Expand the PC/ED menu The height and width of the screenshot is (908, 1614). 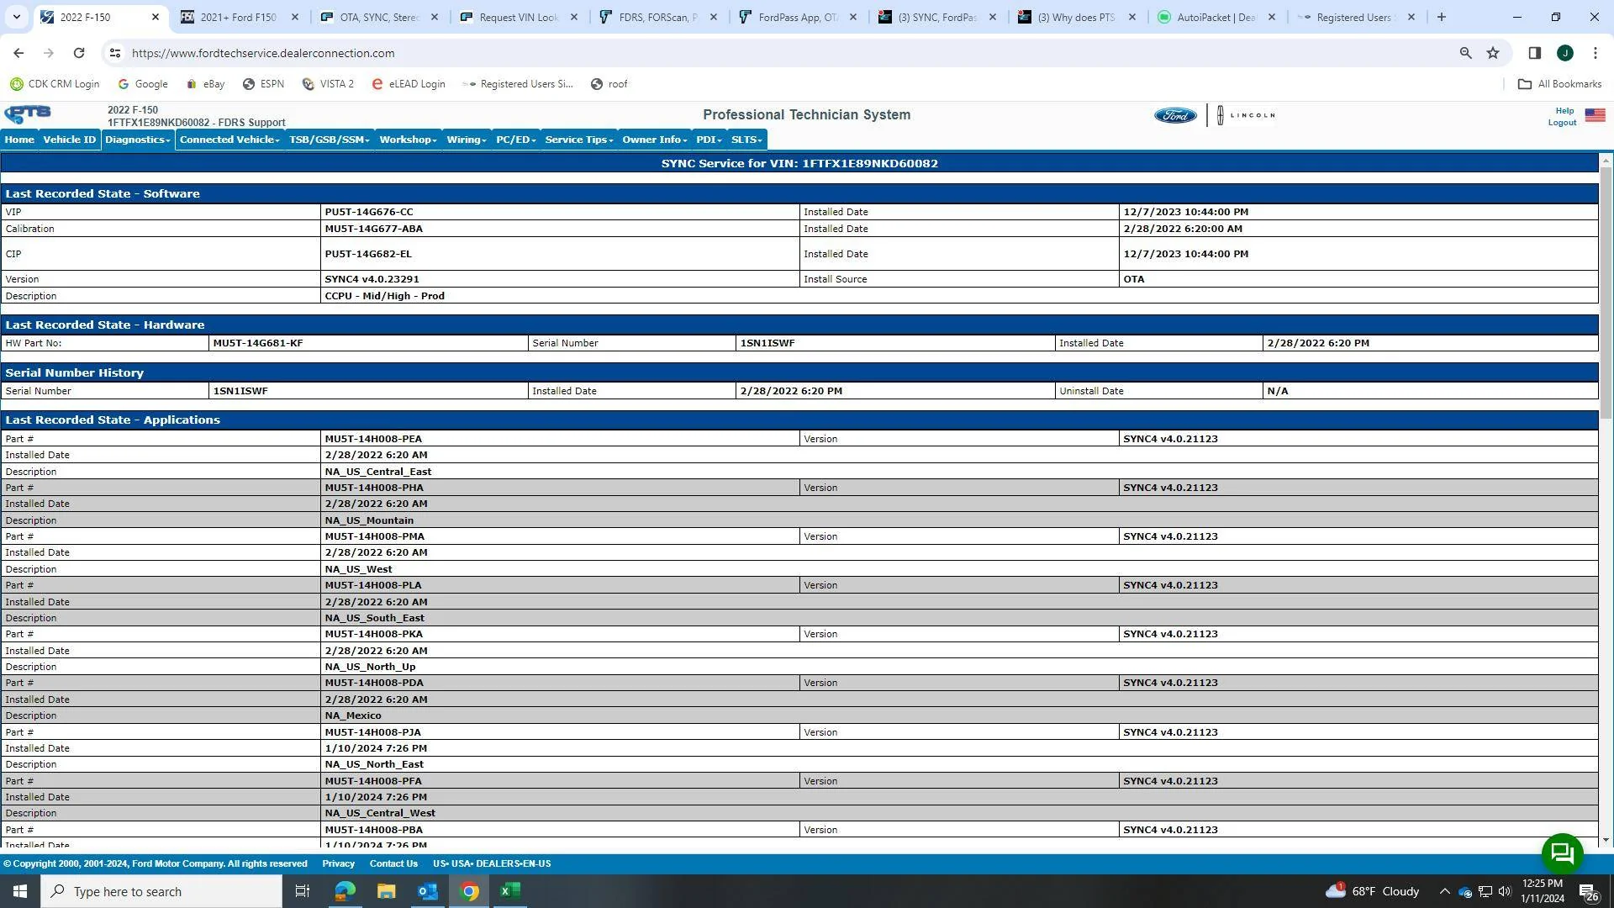pos(515,140)
